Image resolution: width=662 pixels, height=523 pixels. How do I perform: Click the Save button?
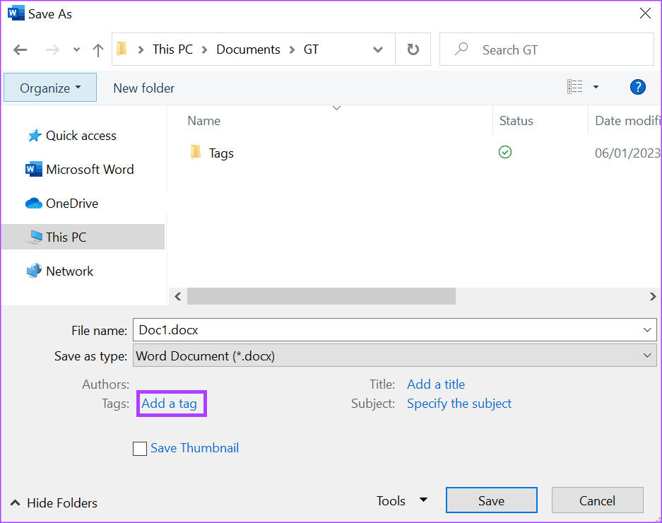click(x=492, y=500)
